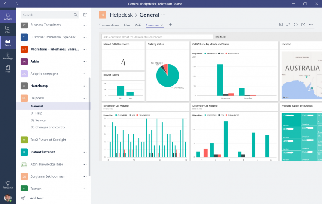The width and height of the screenshot is (322, 204).
Task: Expand the Arkin team
Action: coord(34,61)
